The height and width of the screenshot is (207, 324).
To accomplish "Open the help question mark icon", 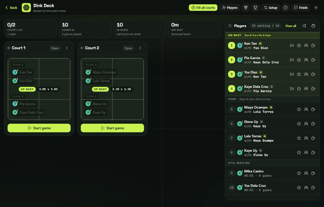I will pyautogui.click(x=286, y=8).
